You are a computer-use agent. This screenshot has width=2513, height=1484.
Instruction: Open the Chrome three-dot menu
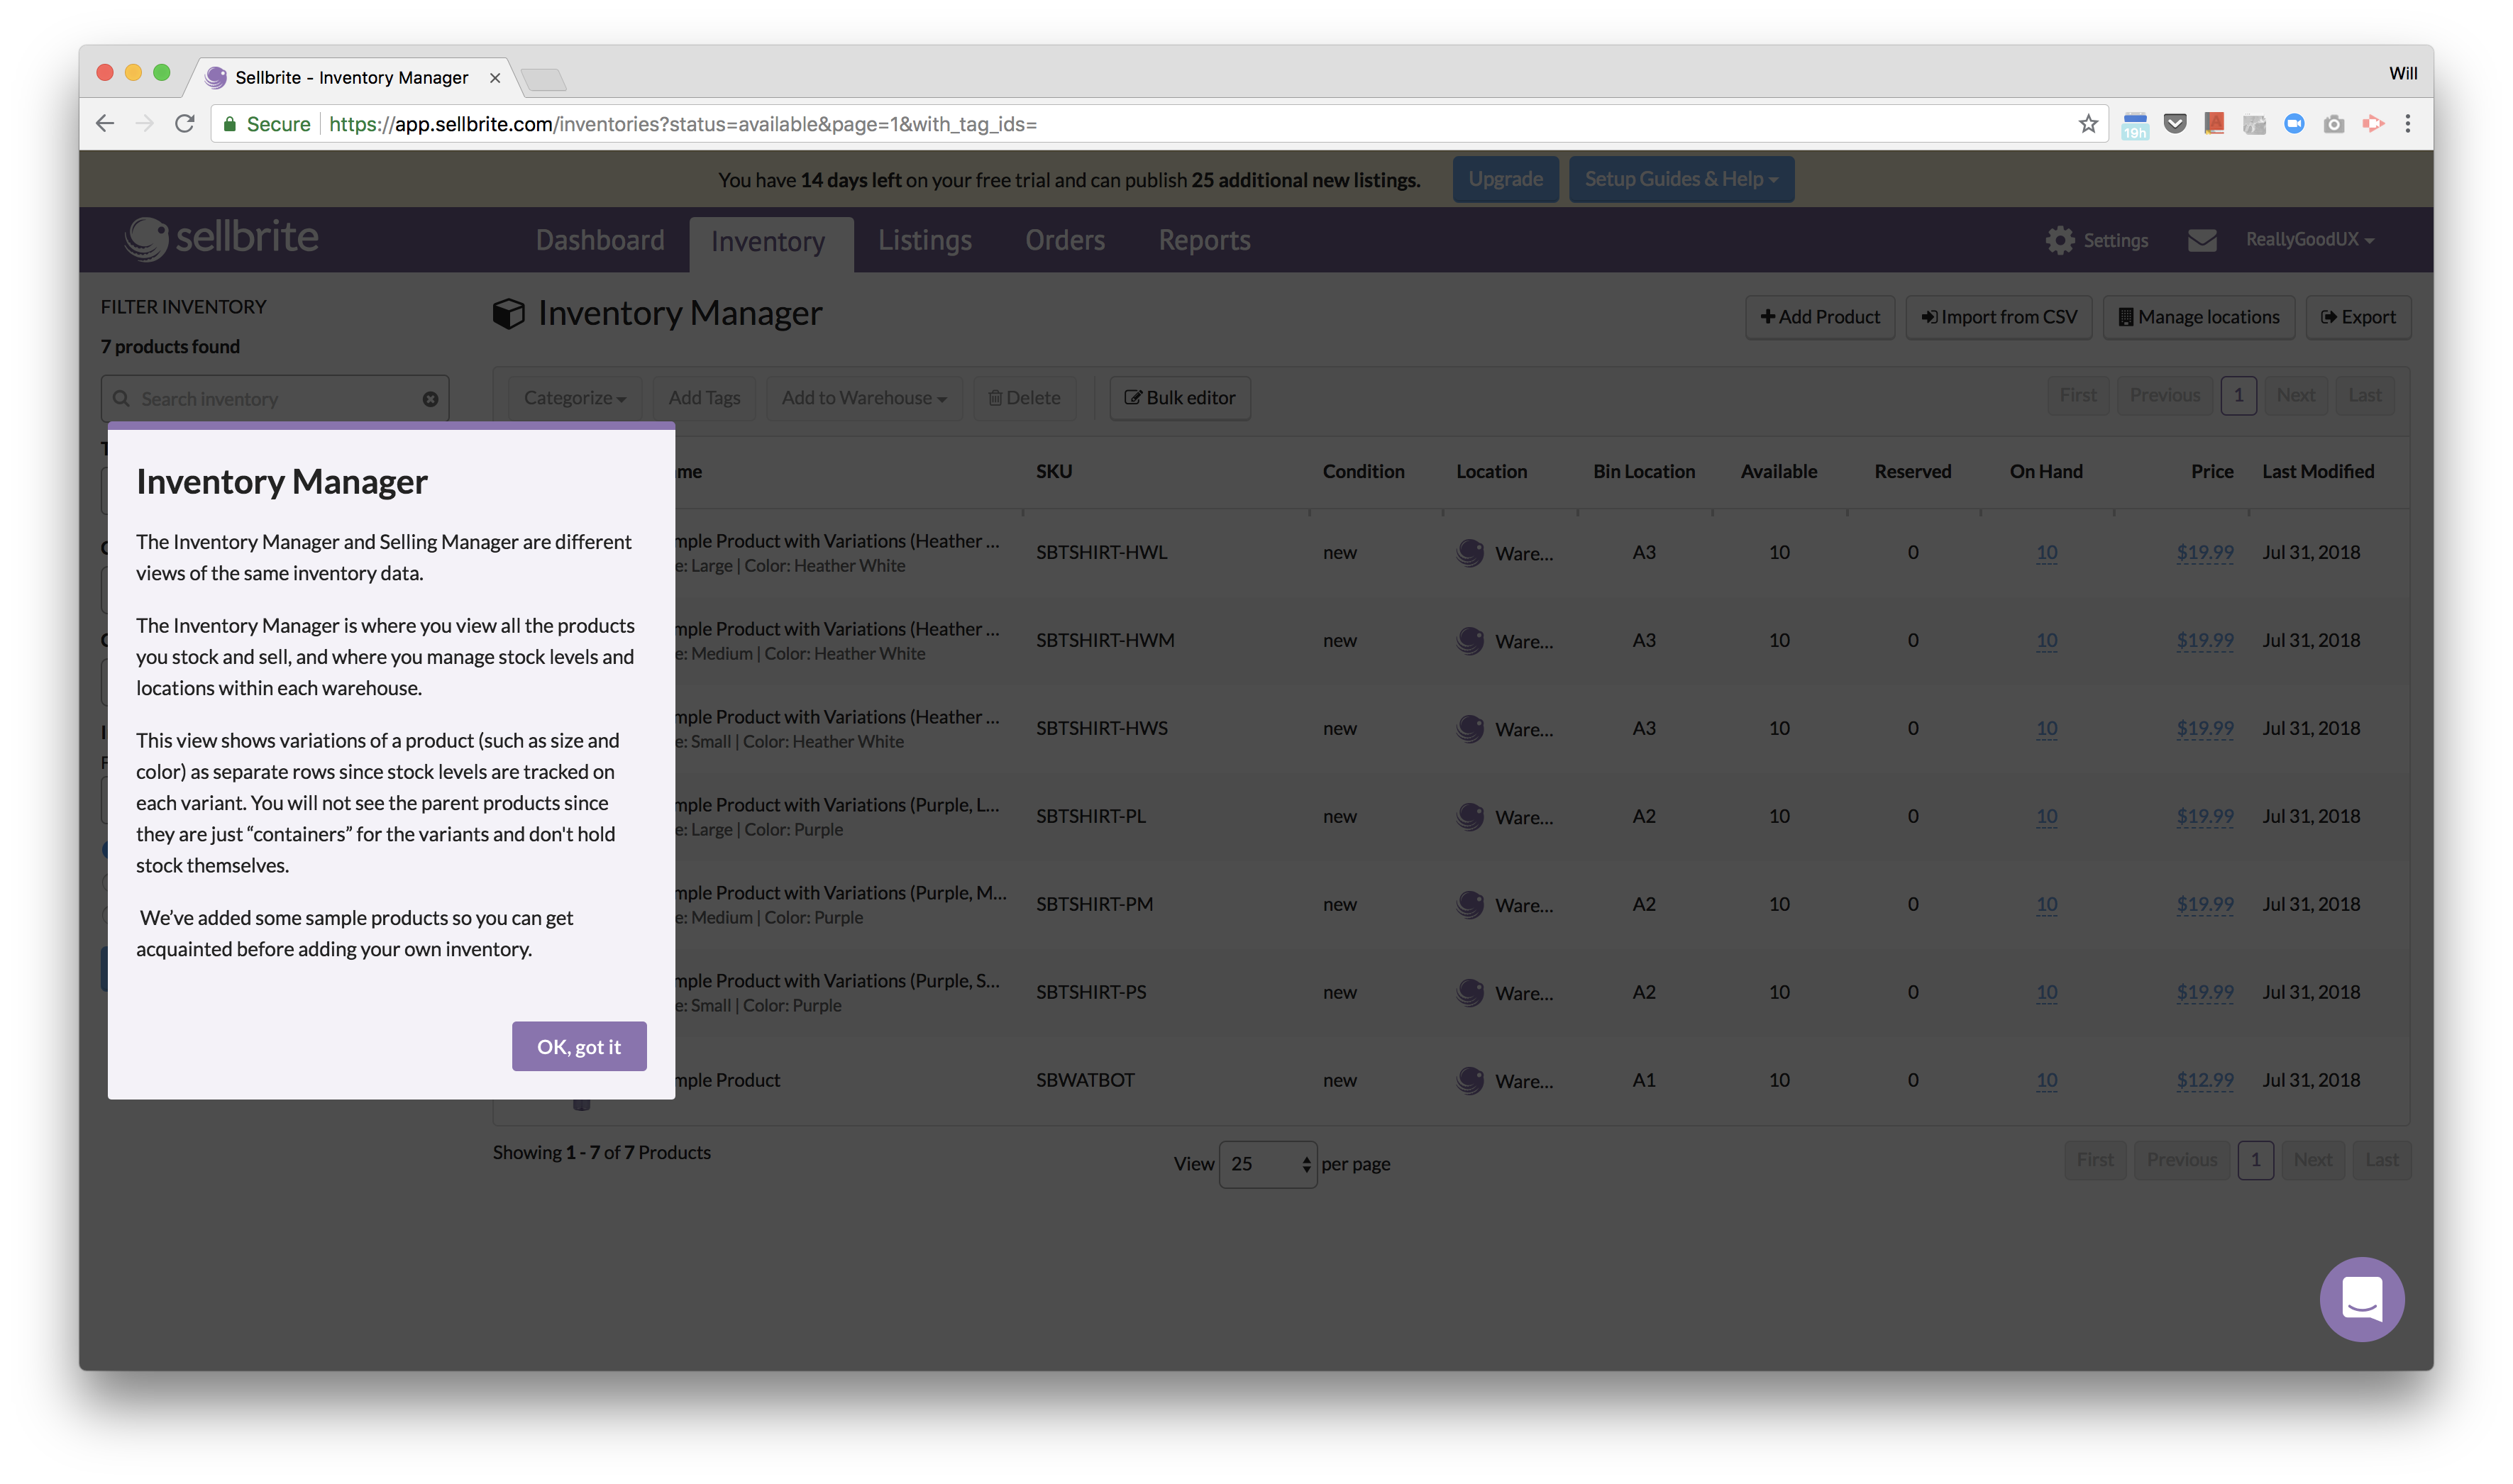[x=2407, y=123]
